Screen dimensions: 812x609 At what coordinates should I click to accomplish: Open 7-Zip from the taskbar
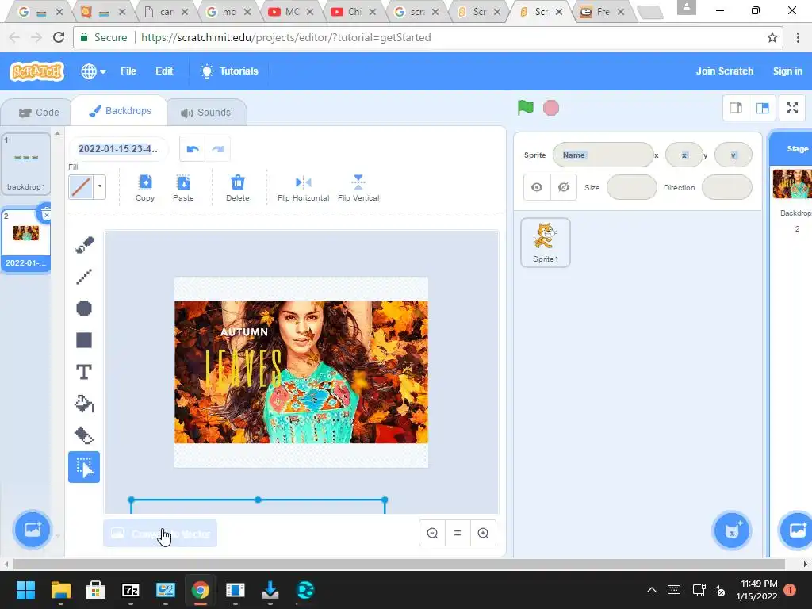coord(131,590)
